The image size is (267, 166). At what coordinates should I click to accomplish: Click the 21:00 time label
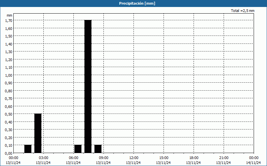224,158
